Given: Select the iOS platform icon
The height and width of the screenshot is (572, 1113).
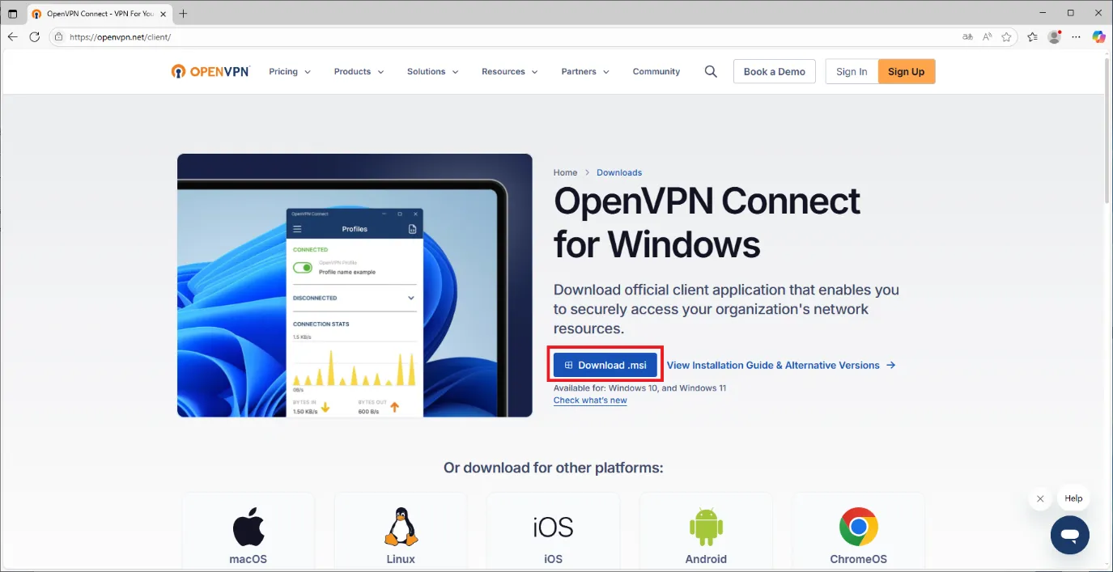Looking at the screenshot, I should coord(553,526).
